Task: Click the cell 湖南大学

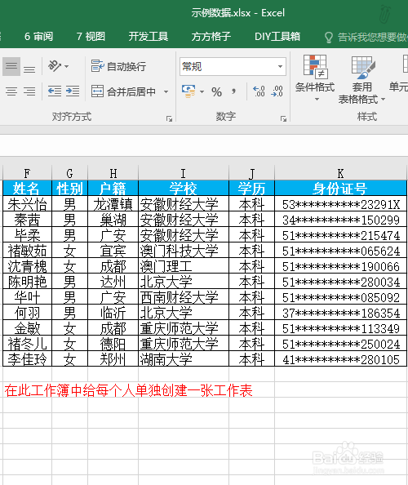Action: (x=184, y=358)
